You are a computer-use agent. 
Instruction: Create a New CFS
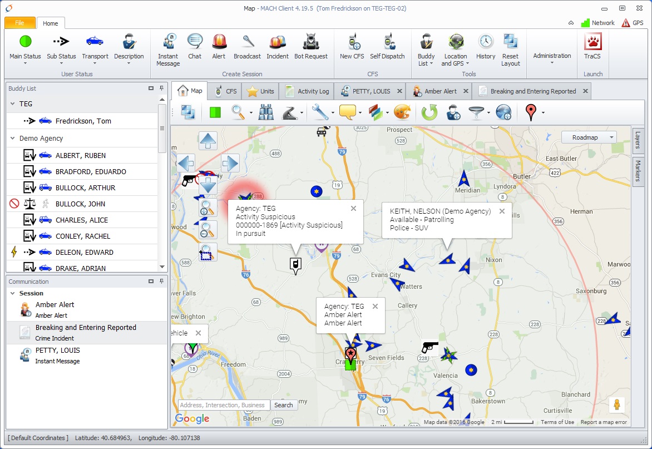pos(352,46)
